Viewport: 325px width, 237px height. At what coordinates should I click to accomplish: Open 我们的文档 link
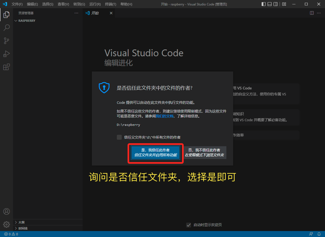[x=165, y=116]
